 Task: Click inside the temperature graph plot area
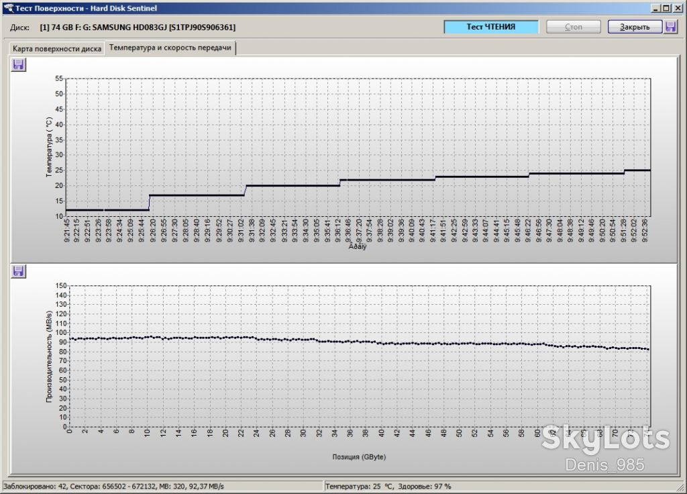[358, 147]
